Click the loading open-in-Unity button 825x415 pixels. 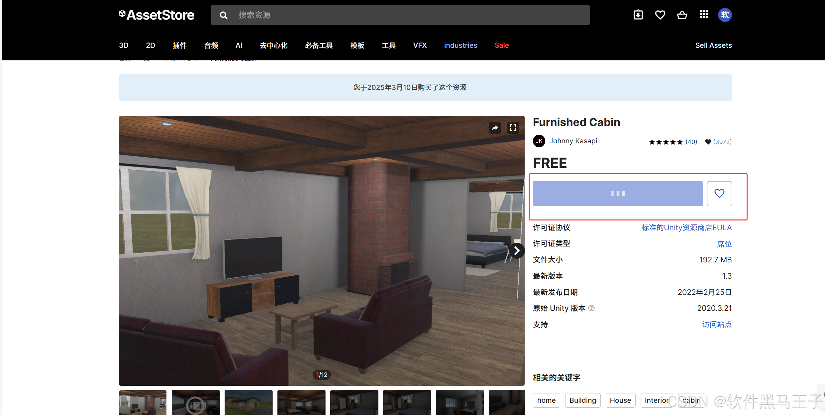pyautogui.click(x=617, y=193)
